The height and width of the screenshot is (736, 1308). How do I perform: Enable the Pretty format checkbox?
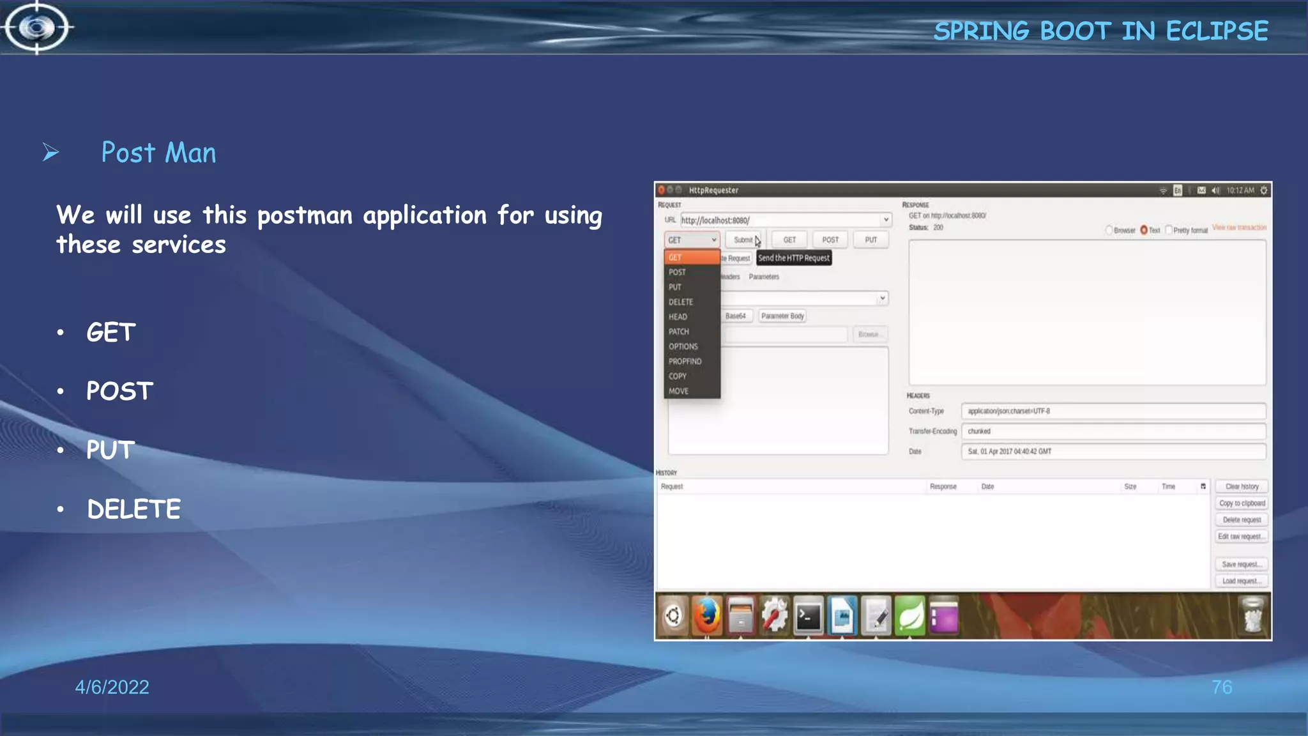[1169, 230]
